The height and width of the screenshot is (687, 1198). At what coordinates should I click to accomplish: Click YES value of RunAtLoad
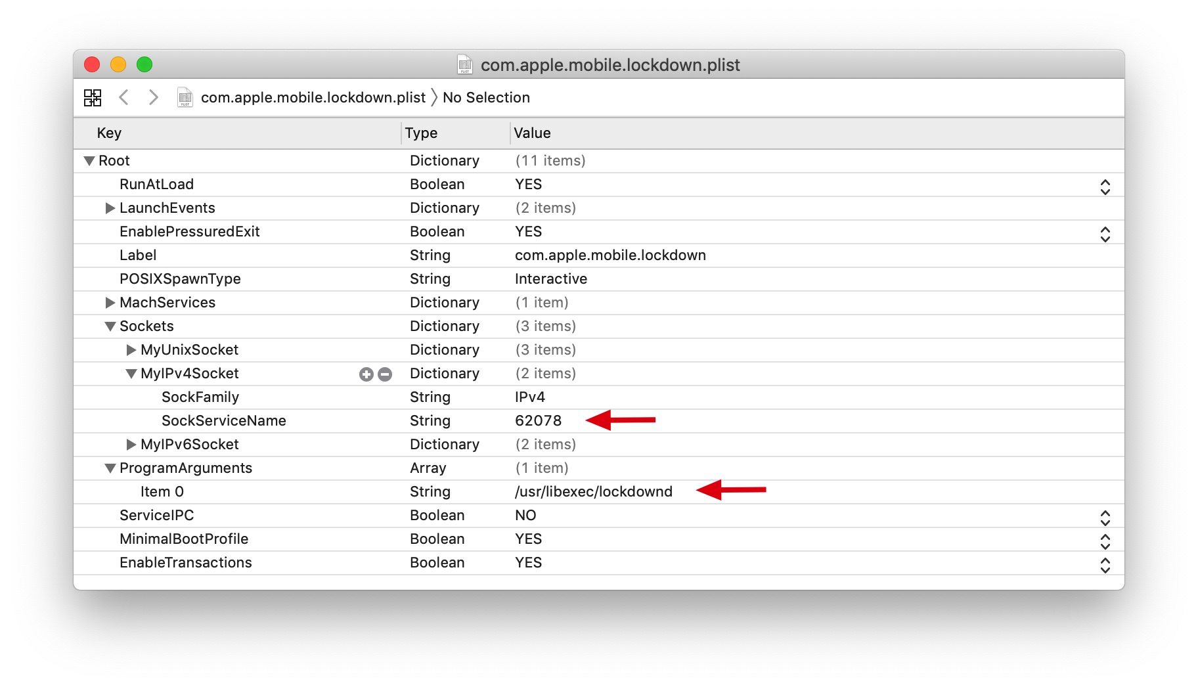(x=529, y=185)
